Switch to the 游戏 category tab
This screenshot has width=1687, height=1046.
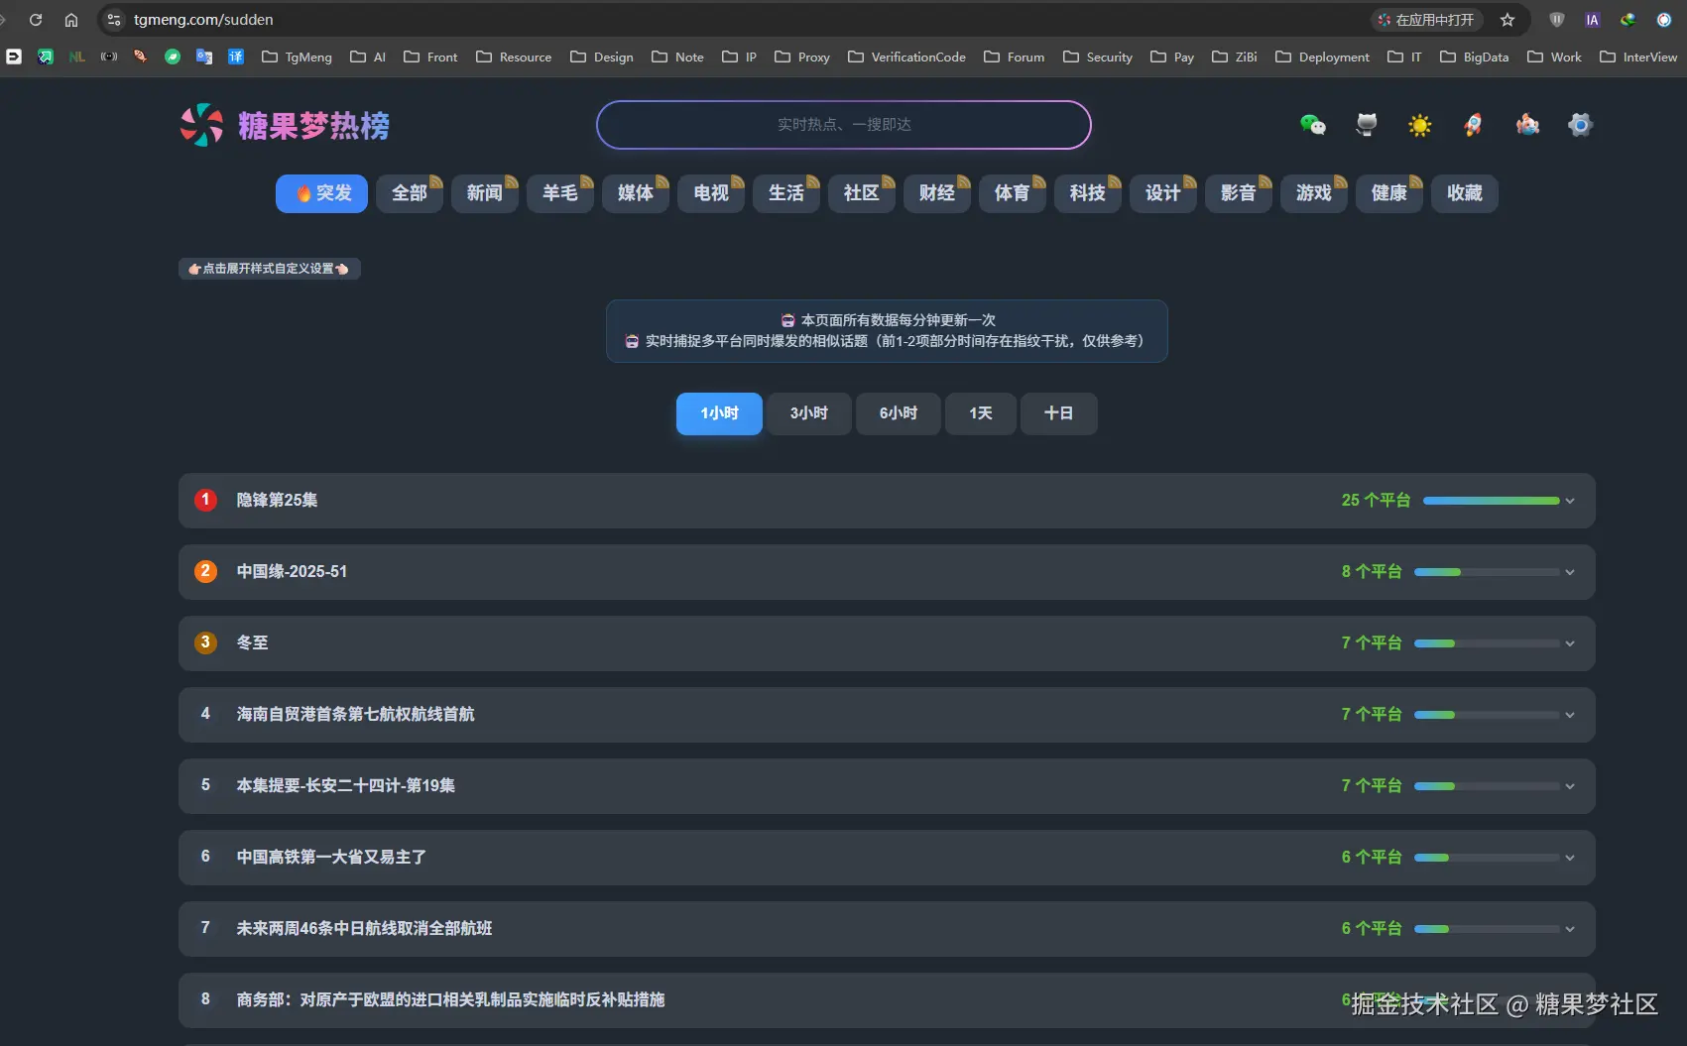point(1313,193)
